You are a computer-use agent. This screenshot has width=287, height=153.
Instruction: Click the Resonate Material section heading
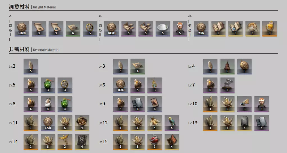coord(34,49)
